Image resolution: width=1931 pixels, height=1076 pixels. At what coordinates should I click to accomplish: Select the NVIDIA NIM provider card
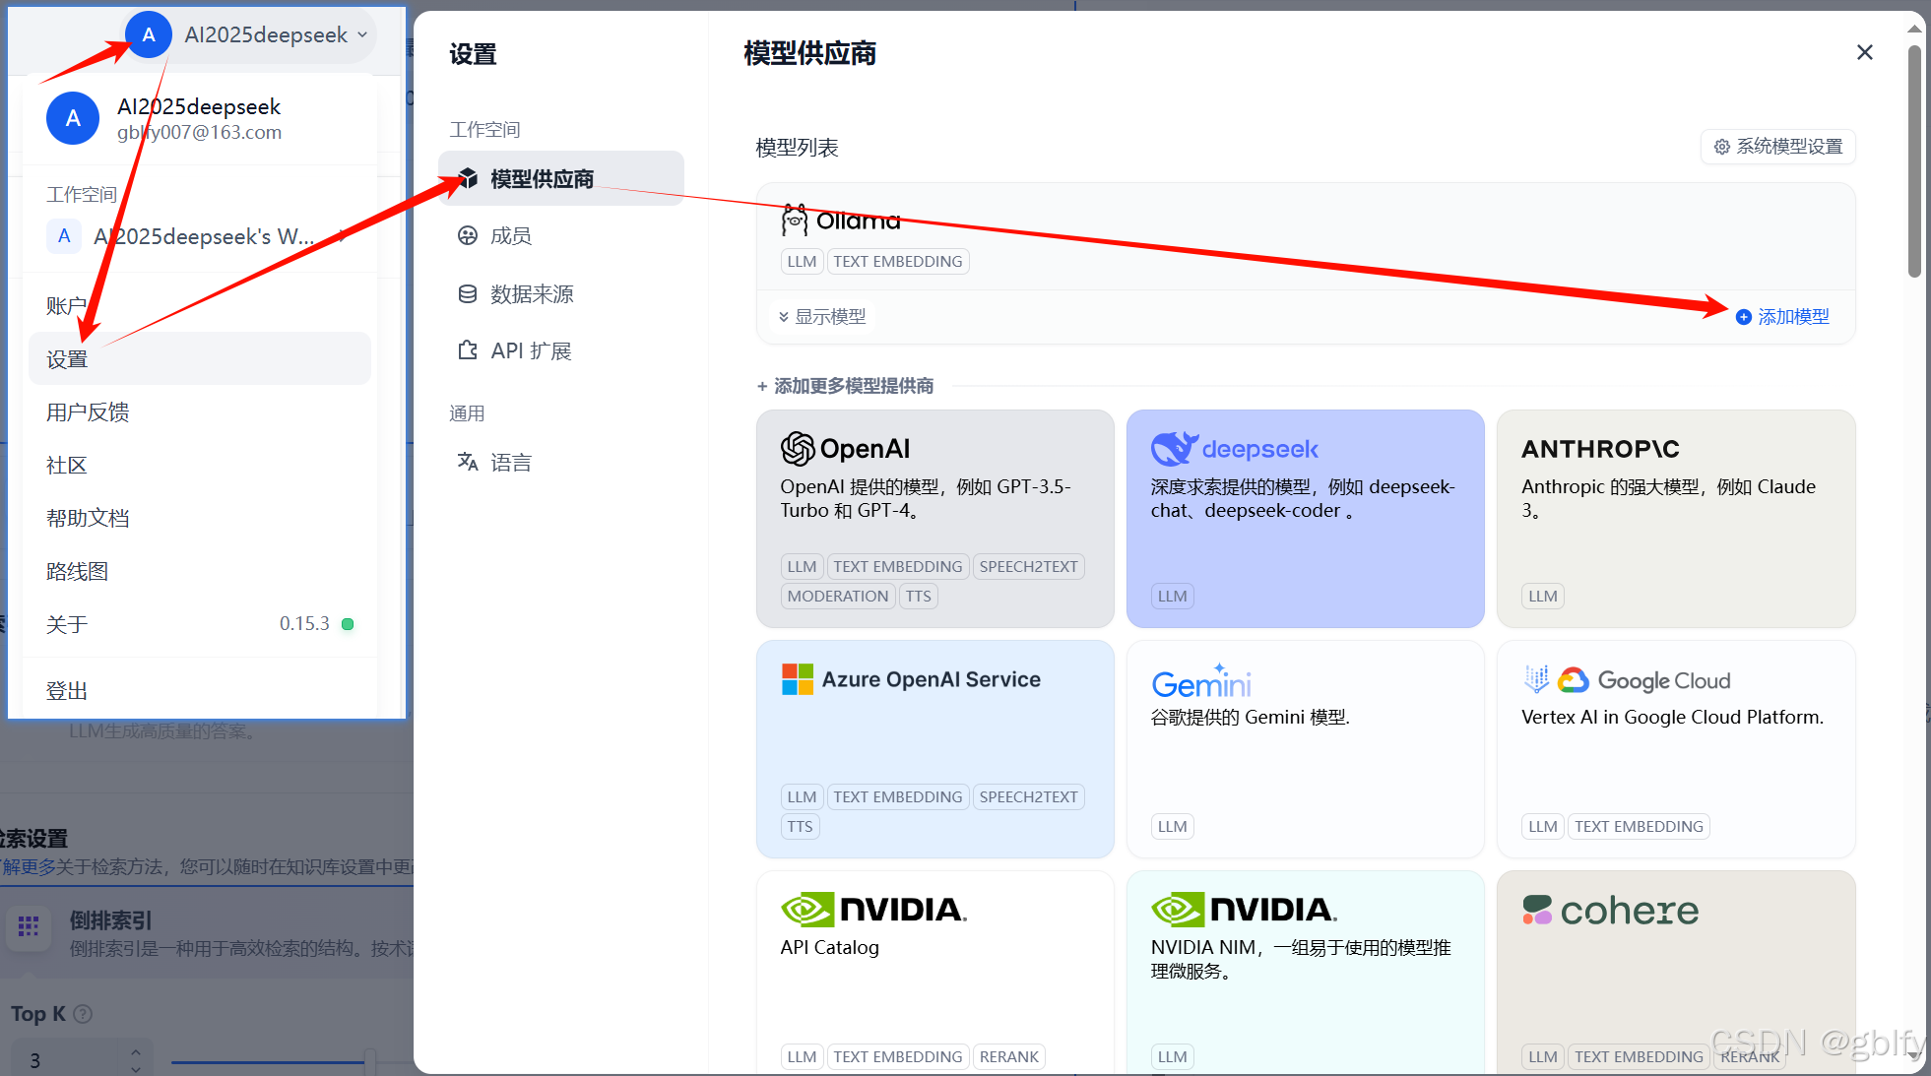pos(1306,973)
